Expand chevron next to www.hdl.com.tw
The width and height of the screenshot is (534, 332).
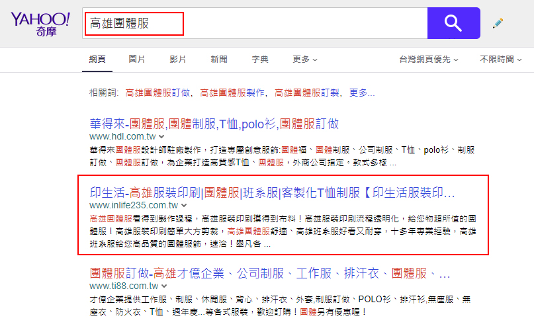point(161,137)
